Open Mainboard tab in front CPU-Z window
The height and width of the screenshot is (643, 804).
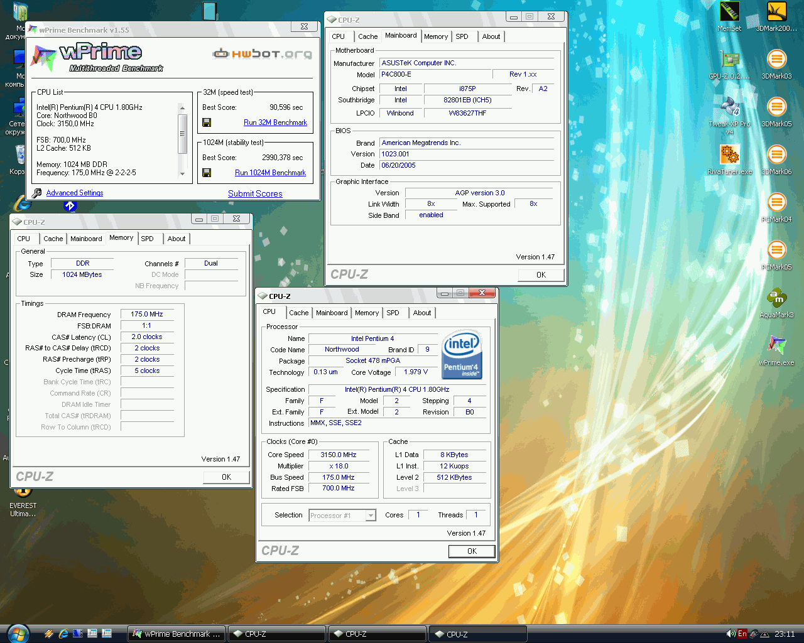click(332, 313)
